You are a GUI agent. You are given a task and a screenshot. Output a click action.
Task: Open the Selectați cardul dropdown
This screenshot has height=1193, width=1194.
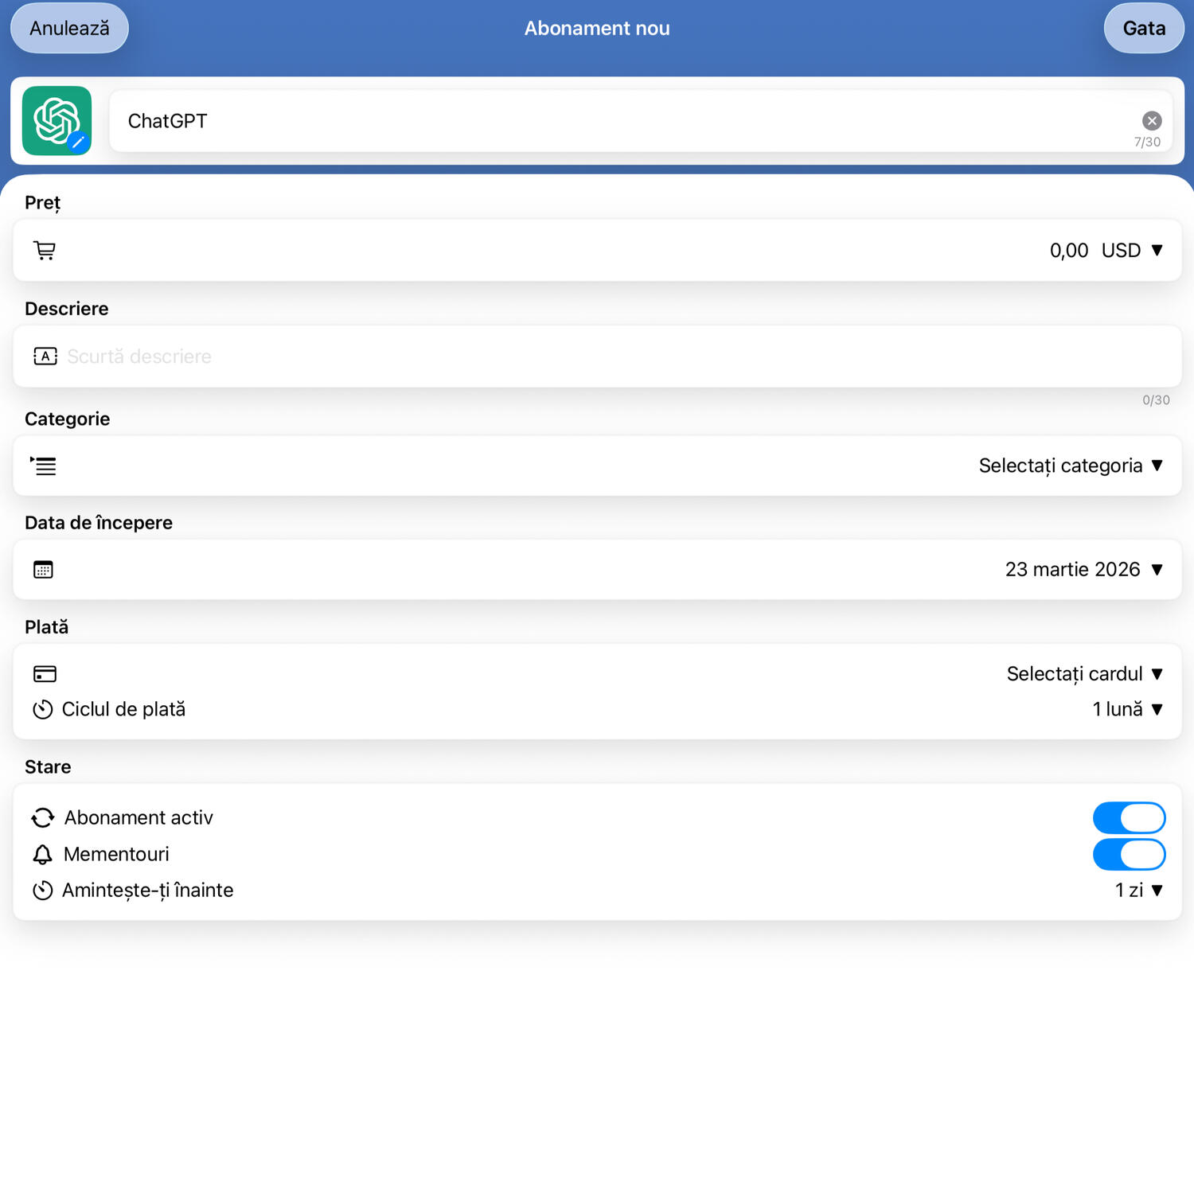tap(1083, 674)
